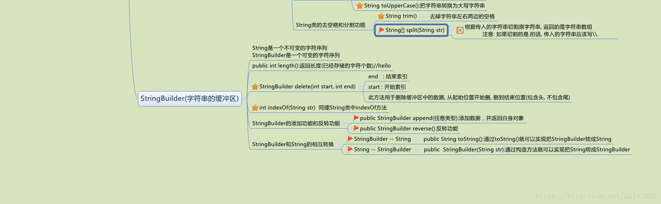The height and width of the screenshot is (204, 661).
Task: Click the star marker on int indexOf node
Action: click(x=255, y=108)
